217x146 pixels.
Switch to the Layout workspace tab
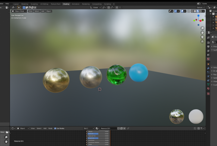click(x=16, y=4)
